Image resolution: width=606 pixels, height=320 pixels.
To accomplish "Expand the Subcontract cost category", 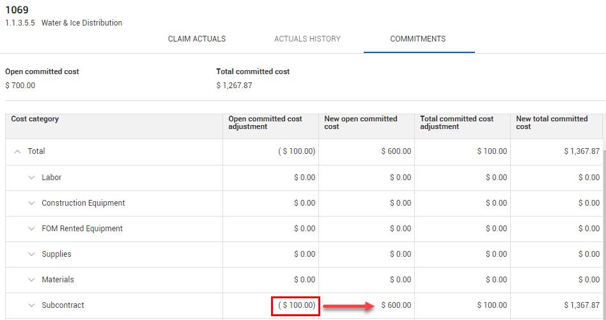I will pyautogui.click(x=31, y=305).
